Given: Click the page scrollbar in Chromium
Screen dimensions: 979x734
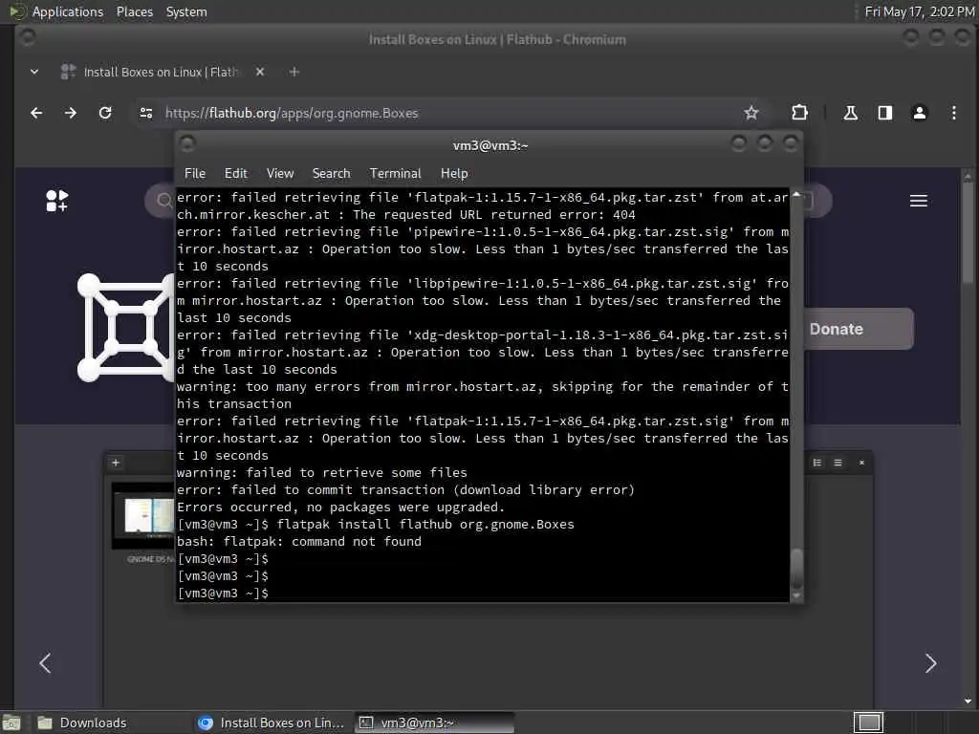Looking at the screenshot, I should click(x=968, y=231).
